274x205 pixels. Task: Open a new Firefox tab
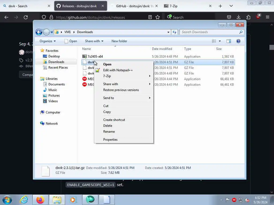(x=220, y=6)
